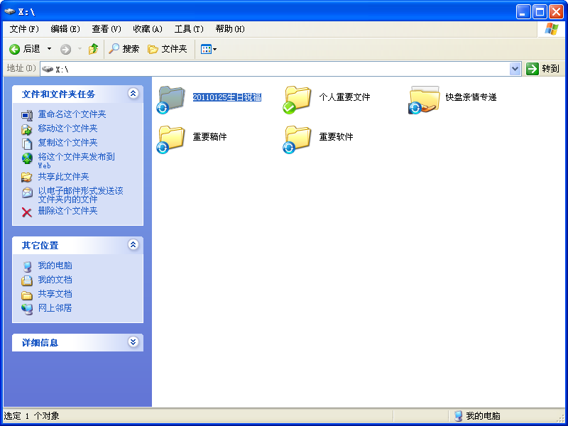Collapse the 文件和文件夹任务 panel
This screenshot has width=568, height=426.
[133, 94]
